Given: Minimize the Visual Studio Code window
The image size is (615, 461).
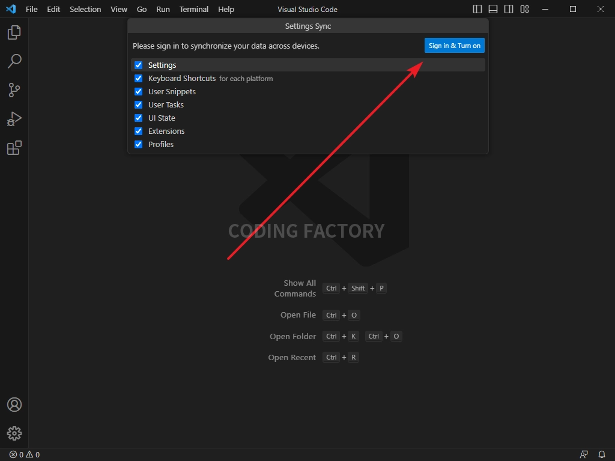Looking at the screenshot, I should pos(545,9).
